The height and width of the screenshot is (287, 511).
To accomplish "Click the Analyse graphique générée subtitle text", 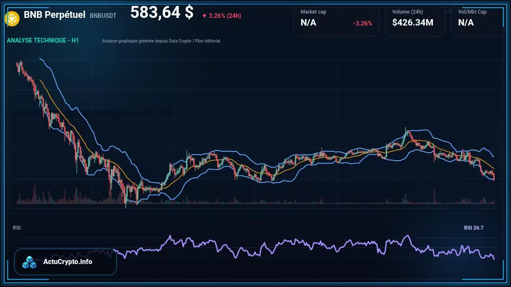I will pos(161,41).
